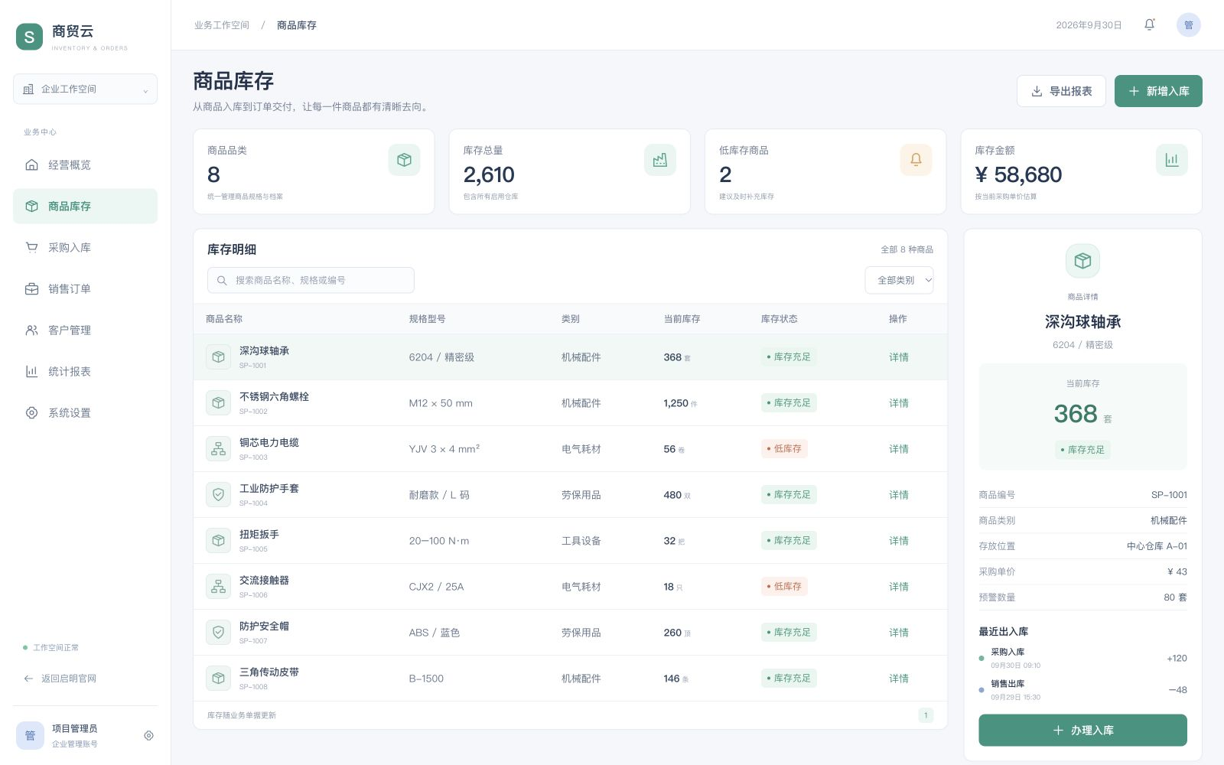Expand the 企业工作空间 workspace selector

[x=85, y=89]
